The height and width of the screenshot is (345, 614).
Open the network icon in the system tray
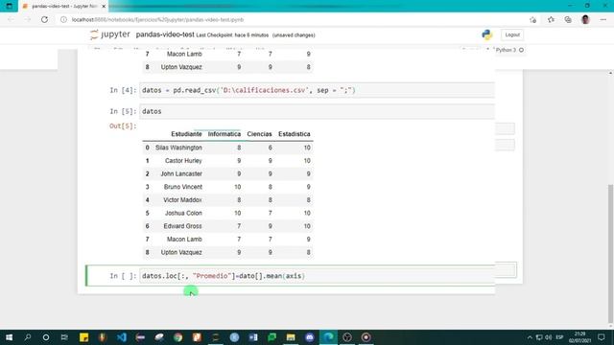coord(539,337)
